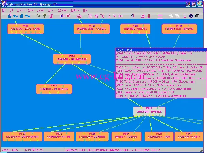Click the third blue family icon in toolbar

pyautogui.click(x=21, y=16)
